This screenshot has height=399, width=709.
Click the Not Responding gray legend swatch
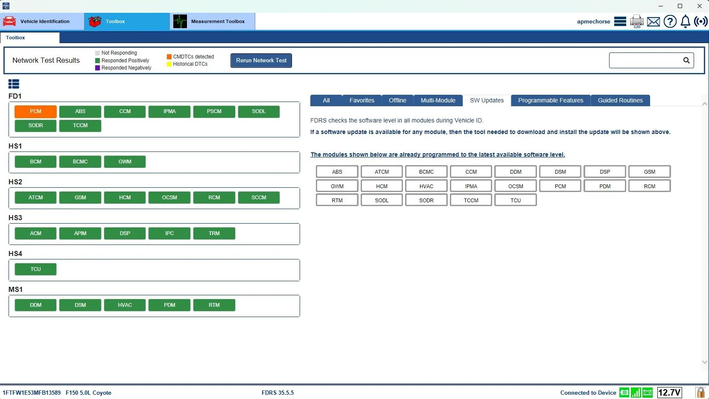coord(97,53)
